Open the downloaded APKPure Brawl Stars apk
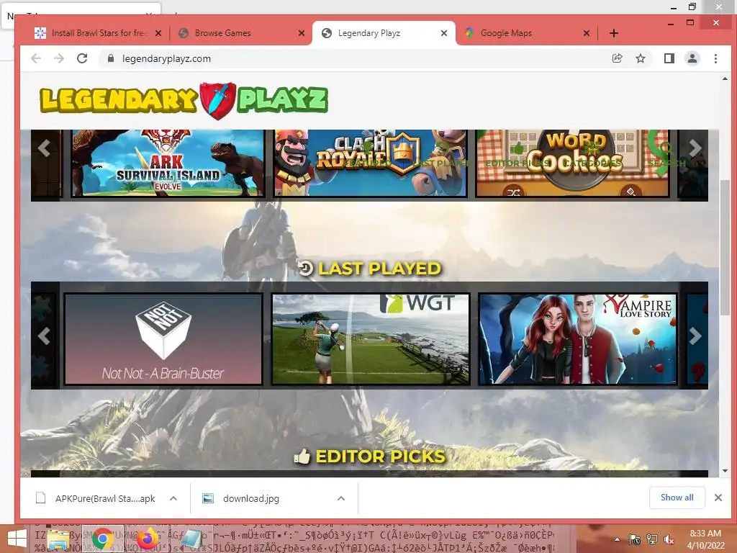This screenshot has height=553, width=737. [x=96, y=498]
